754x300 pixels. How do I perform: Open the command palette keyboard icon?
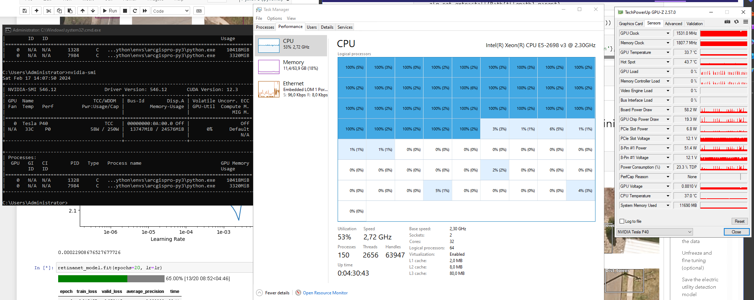pos(199,11)
